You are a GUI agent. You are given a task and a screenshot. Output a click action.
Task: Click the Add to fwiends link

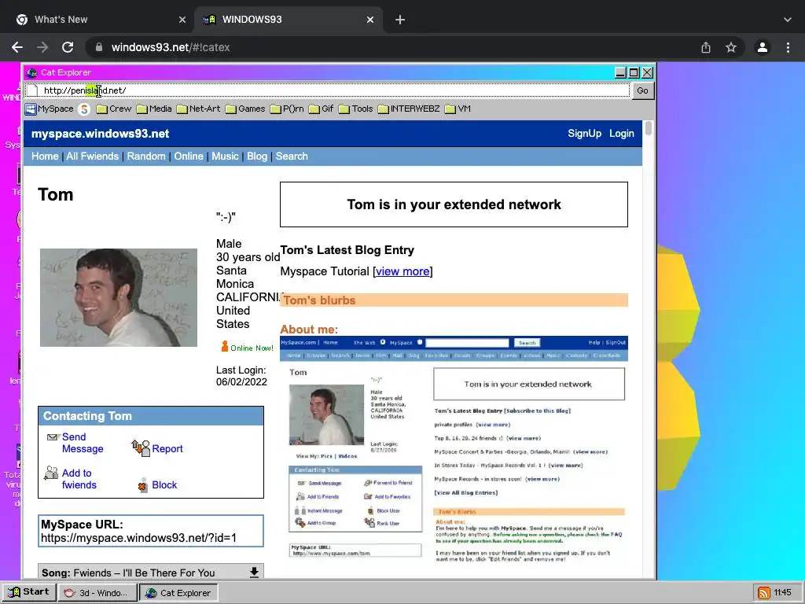point(79,479)
